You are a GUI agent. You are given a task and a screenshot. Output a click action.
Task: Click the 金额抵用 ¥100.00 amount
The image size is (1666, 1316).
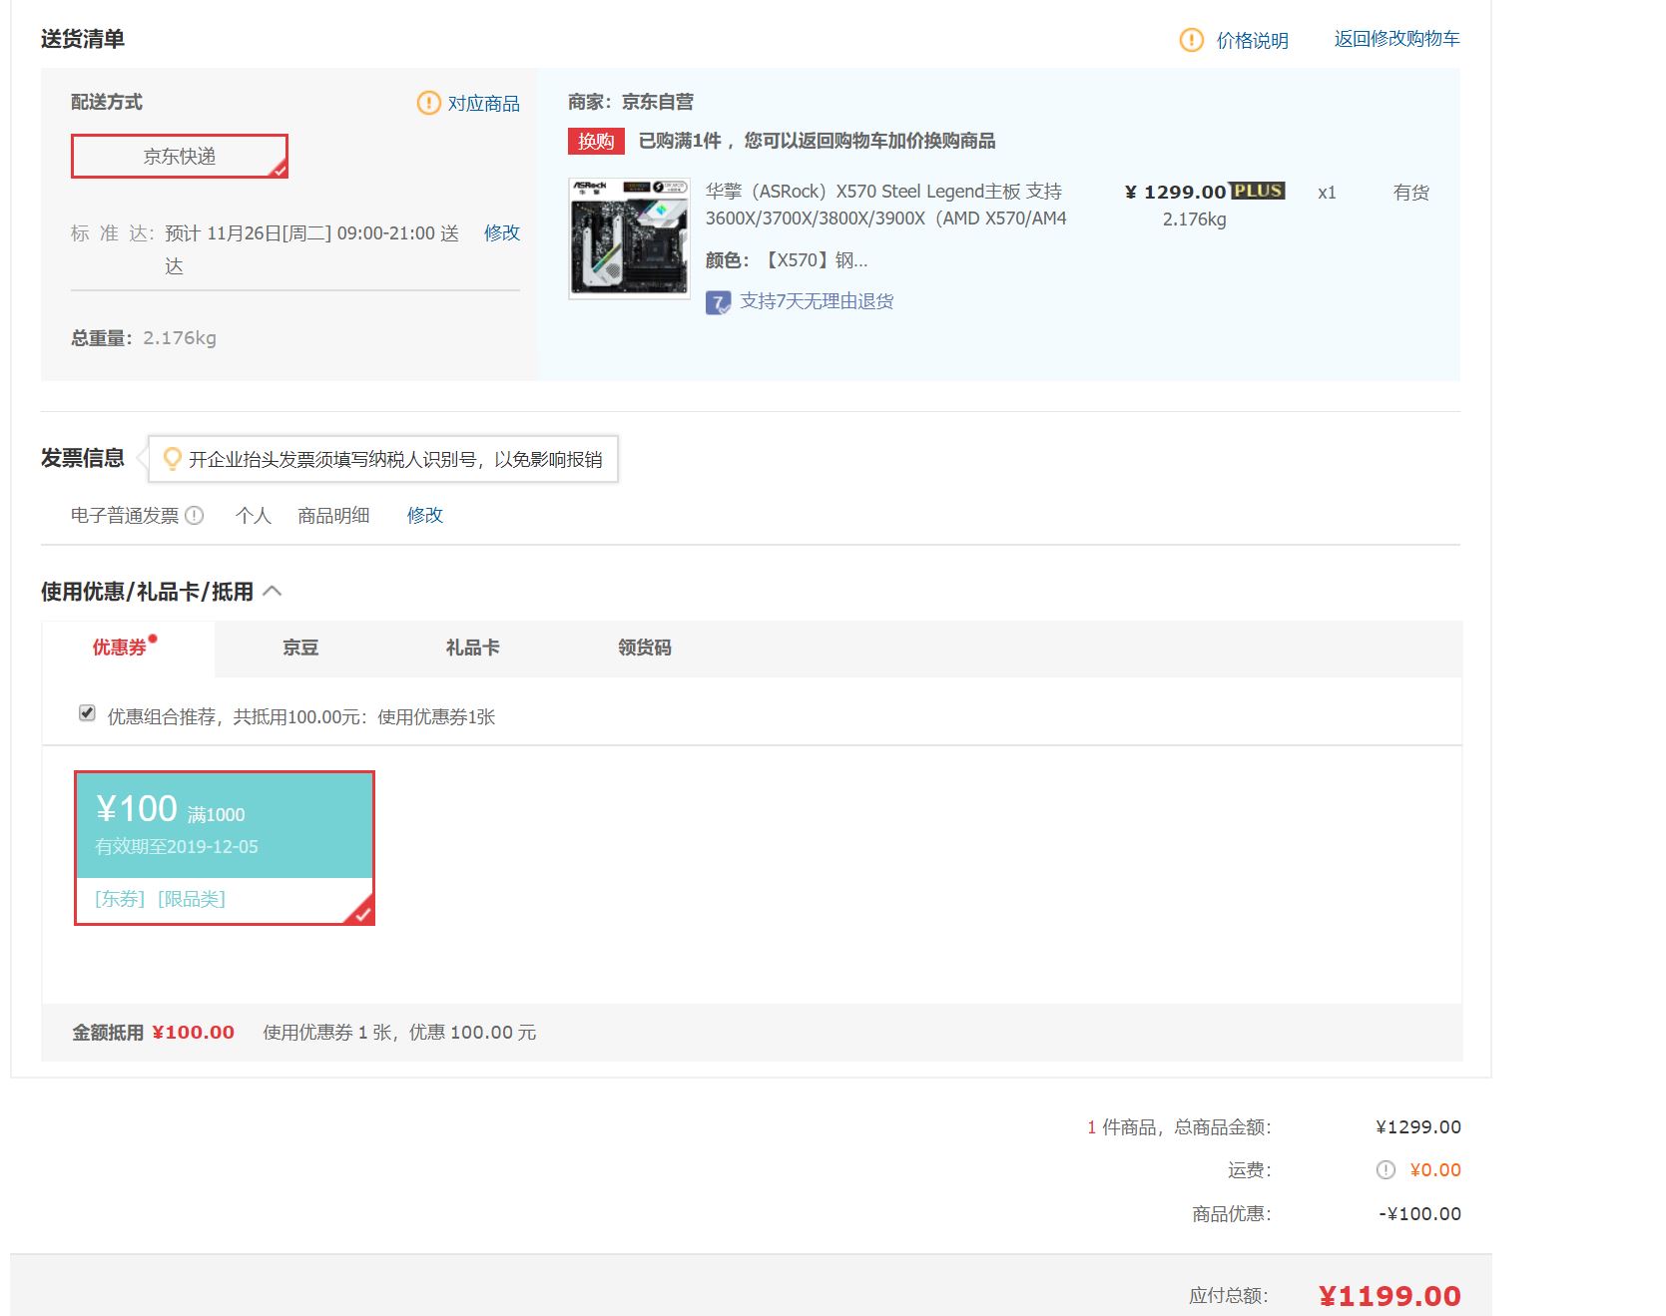(193, 1033)
